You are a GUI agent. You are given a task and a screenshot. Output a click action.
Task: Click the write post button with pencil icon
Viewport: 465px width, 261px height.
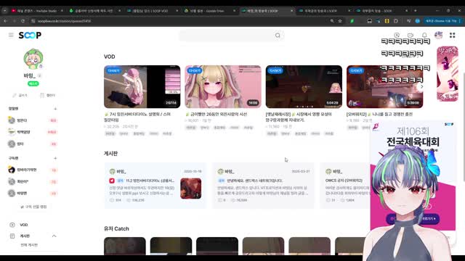(x=20, y=95)
